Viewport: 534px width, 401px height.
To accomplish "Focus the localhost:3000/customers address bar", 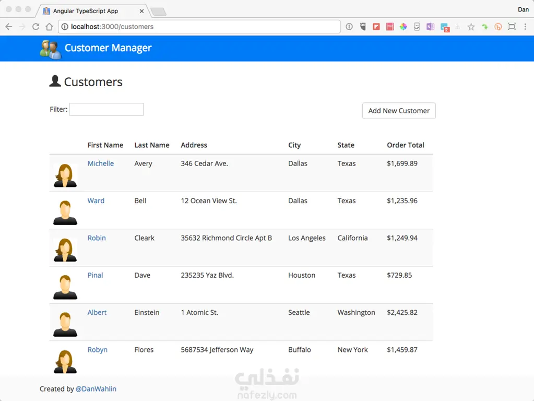I will click(x=199, y=27).
